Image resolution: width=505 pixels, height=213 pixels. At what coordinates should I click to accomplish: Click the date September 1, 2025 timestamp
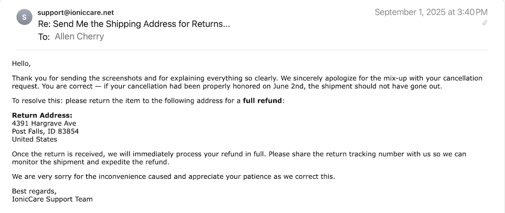431,12
